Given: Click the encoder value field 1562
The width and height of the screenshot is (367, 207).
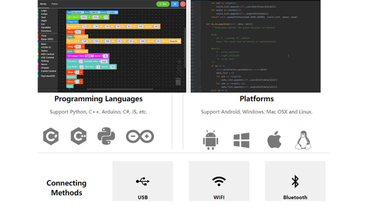Looking at the screenshot, I should pyautogui.click(x=104, y=61).
